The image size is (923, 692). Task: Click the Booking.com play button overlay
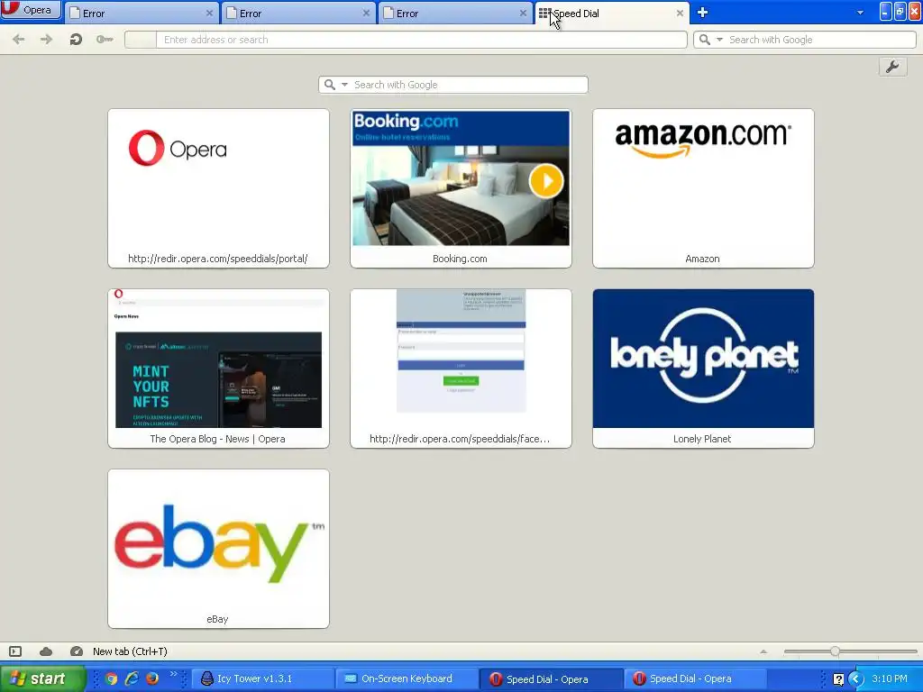(546, 181)
